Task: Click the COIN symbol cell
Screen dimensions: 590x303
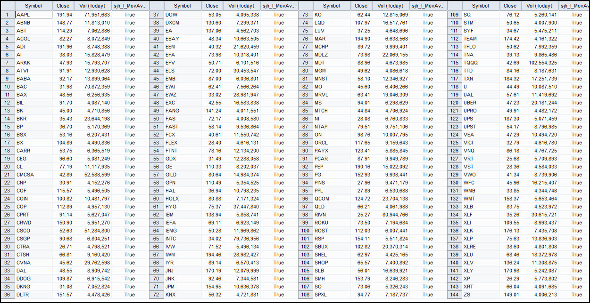Action: pos(33,199)
